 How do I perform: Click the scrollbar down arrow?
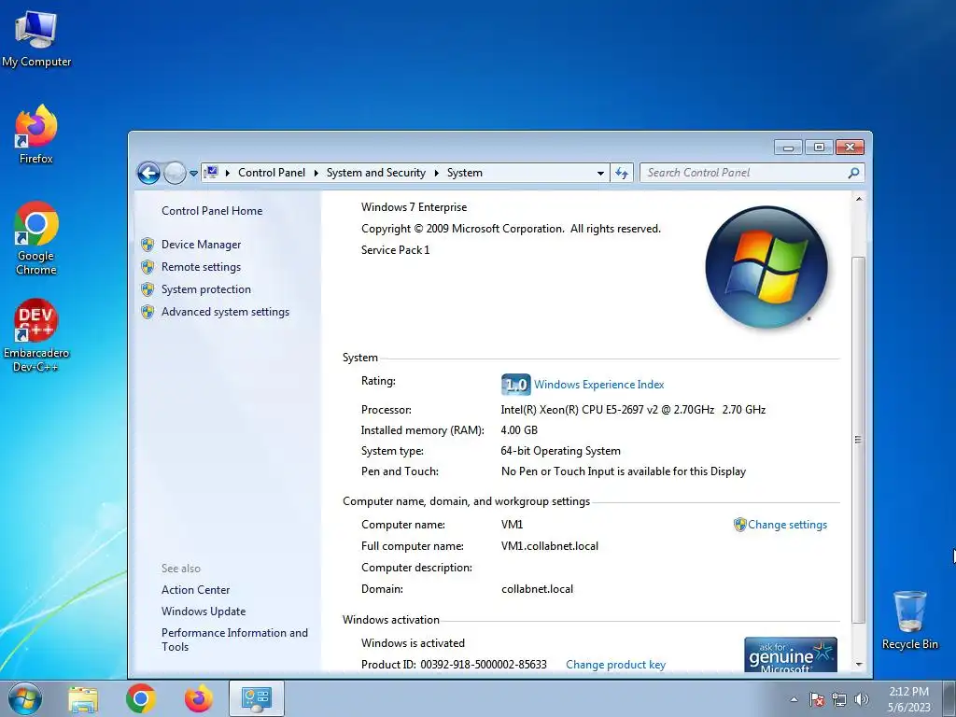pos(859,665)
